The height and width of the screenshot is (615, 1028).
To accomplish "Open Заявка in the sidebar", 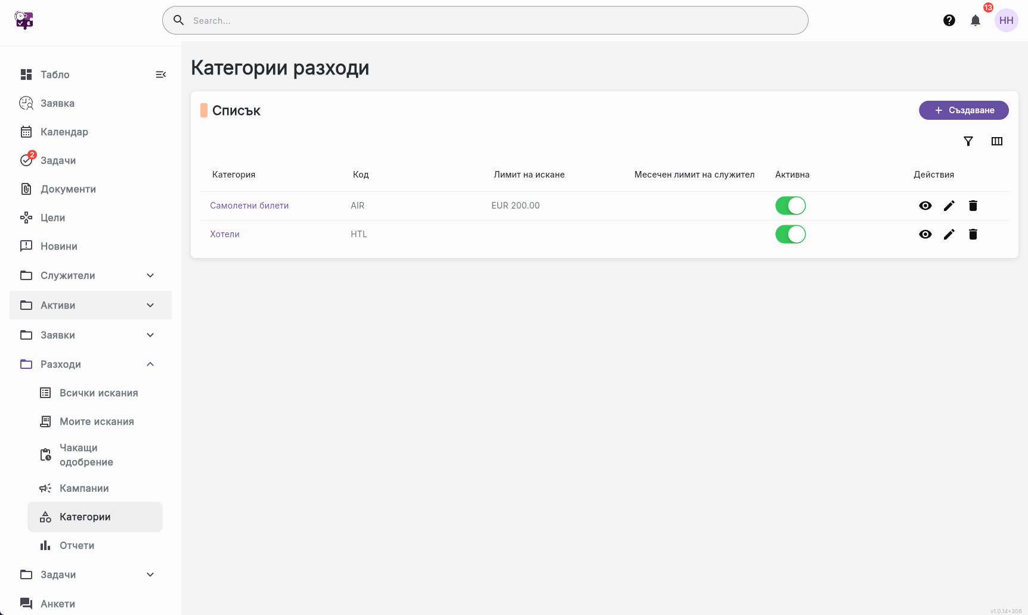I will tap(91, 103).
